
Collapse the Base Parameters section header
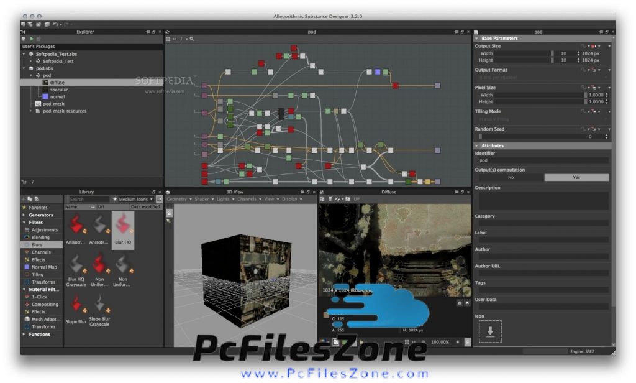click(476, 39)
